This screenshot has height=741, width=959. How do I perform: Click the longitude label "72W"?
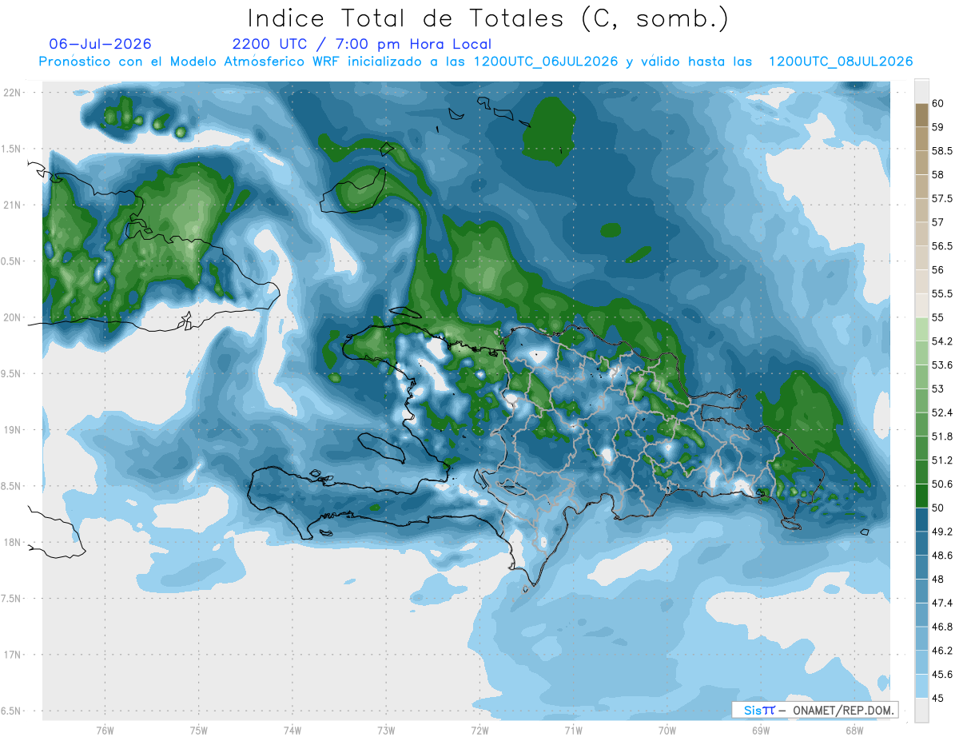click(x=479, y=730)
